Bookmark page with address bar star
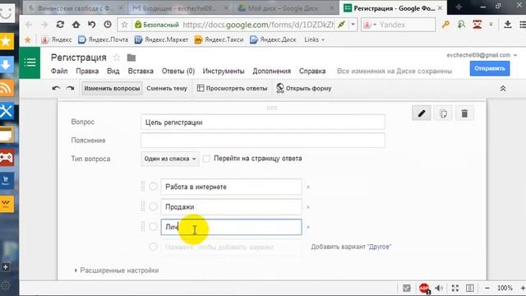526x296 pixels. 124,25
